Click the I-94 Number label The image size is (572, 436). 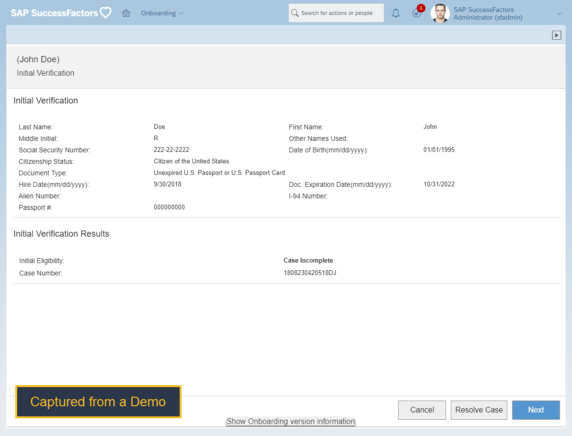tap(308, 196)
